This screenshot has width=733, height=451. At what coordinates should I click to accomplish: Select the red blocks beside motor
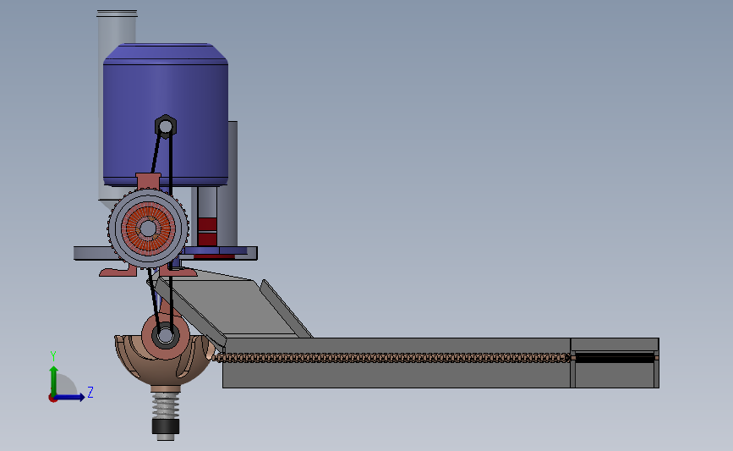(207, 232)
